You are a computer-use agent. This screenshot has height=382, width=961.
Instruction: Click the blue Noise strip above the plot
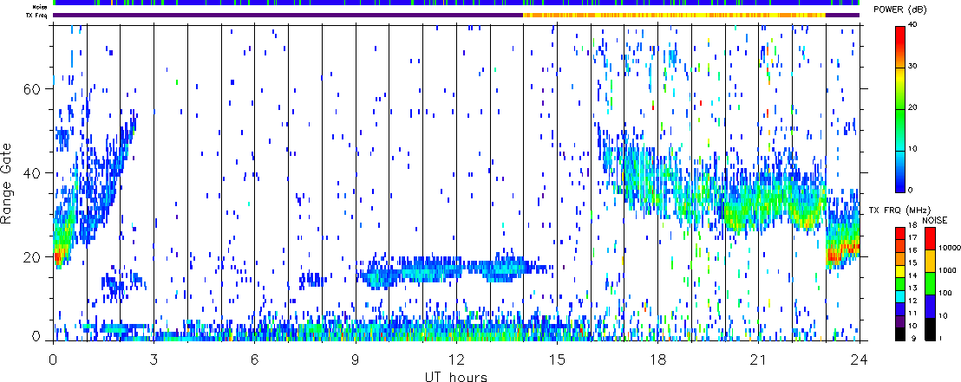pos(456,3)
